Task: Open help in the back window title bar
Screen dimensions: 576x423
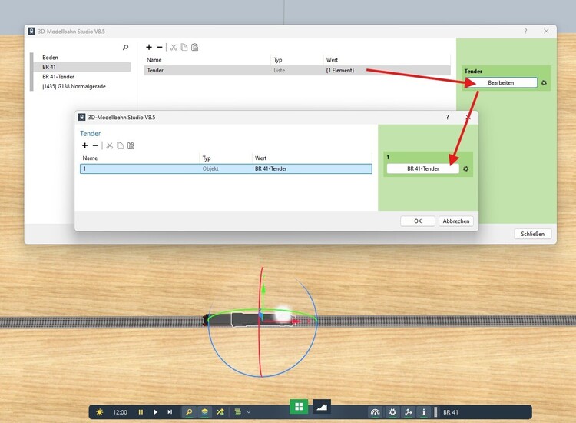Action: click(525, 32)
